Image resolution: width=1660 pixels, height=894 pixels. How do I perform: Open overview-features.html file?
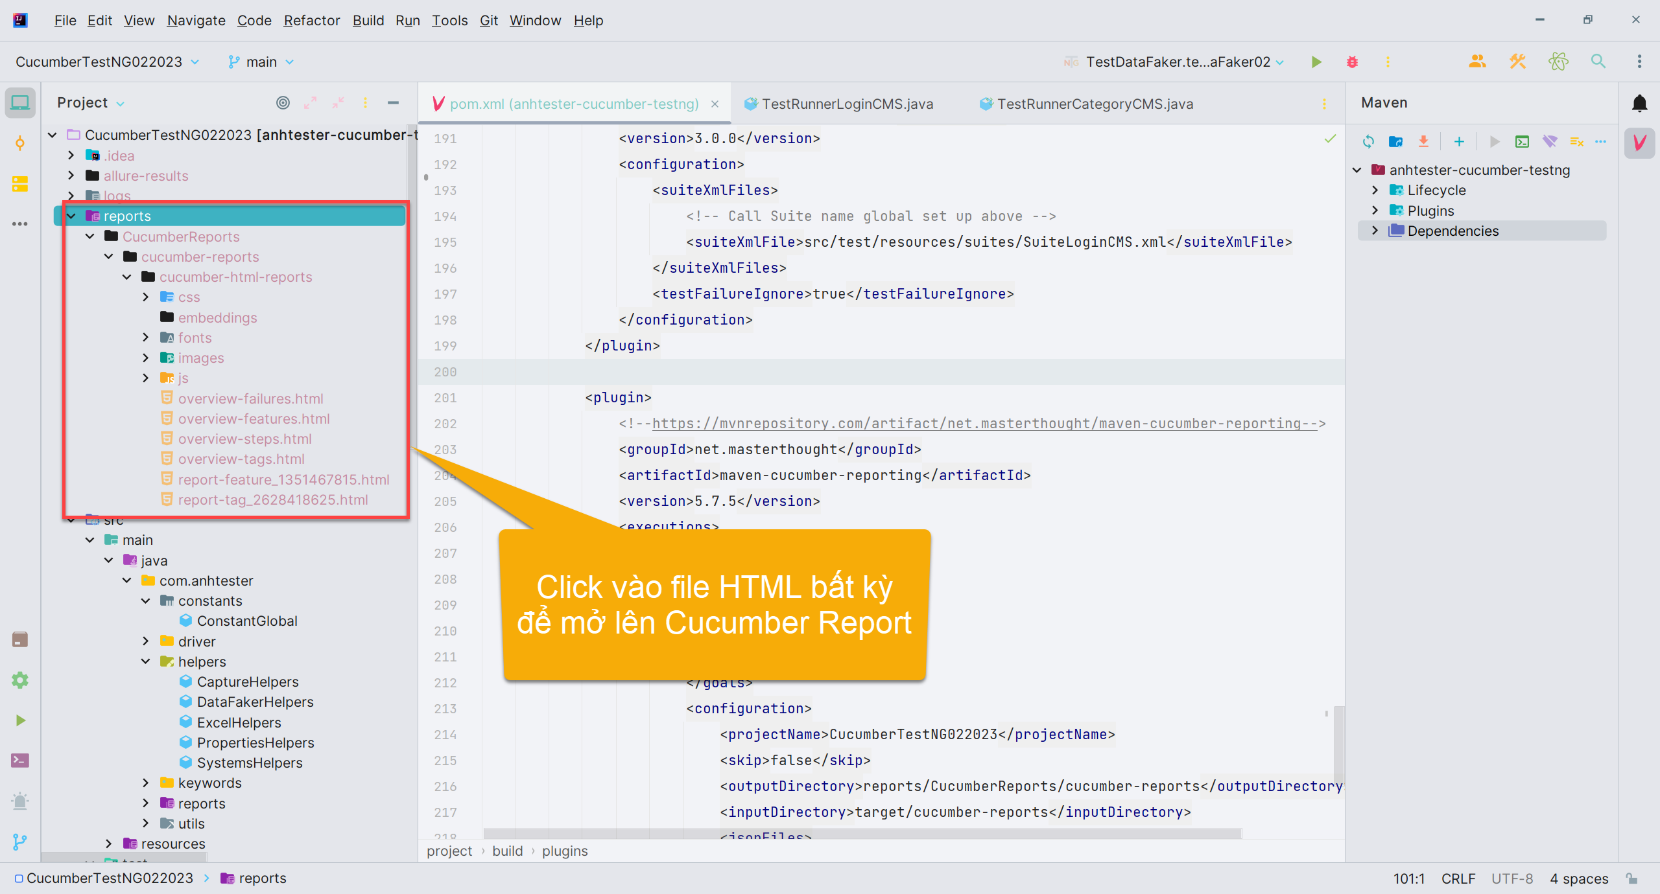click(254, 418)
